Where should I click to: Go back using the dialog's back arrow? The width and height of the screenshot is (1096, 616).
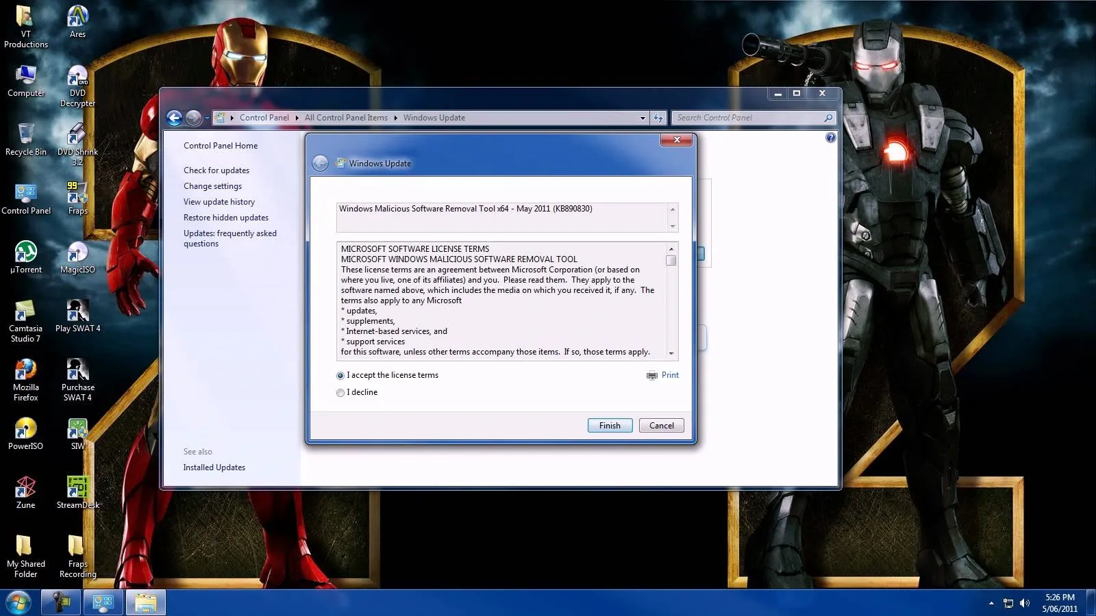320,163
